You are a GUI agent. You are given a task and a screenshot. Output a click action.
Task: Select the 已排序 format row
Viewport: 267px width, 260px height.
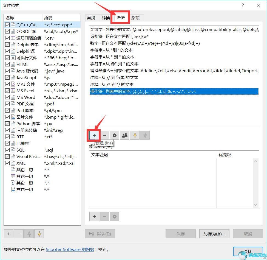[42, 143]
